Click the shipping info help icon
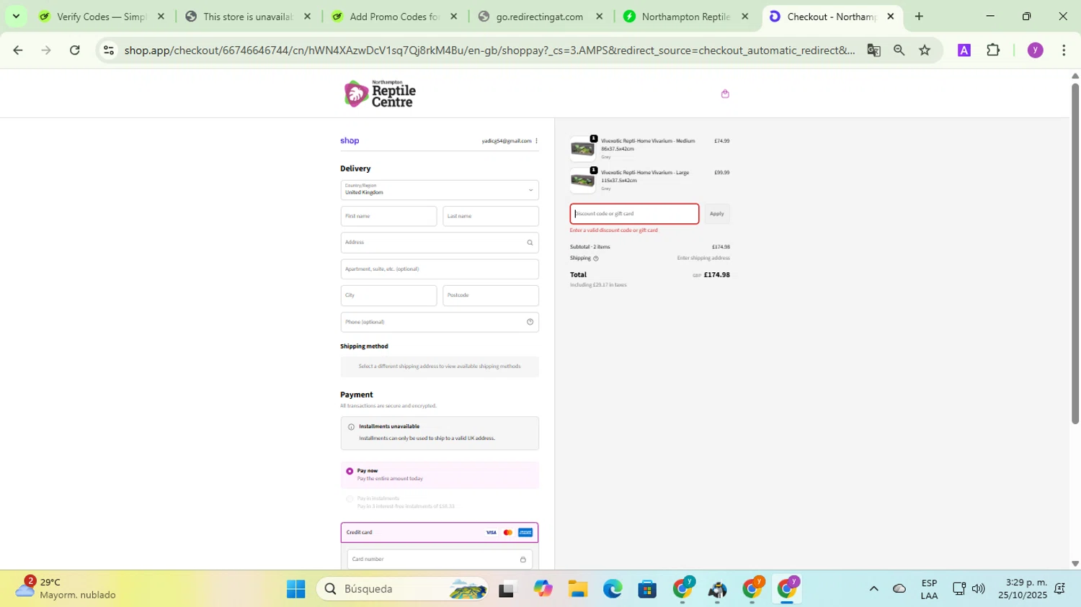 pos(595,258)
